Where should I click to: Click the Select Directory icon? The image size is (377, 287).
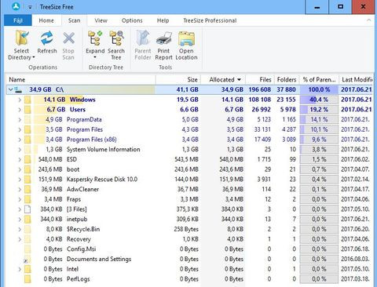22,38
